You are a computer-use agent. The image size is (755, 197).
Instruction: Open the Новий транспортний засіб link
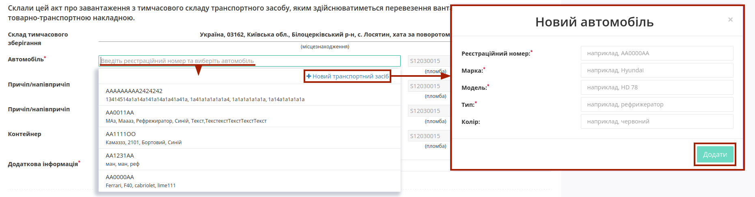348,76
